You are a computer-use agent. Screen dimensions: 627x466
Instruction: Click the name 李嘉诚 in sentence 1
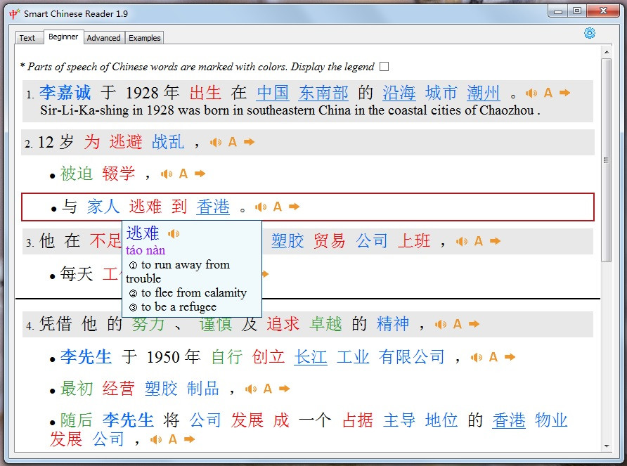65,93
